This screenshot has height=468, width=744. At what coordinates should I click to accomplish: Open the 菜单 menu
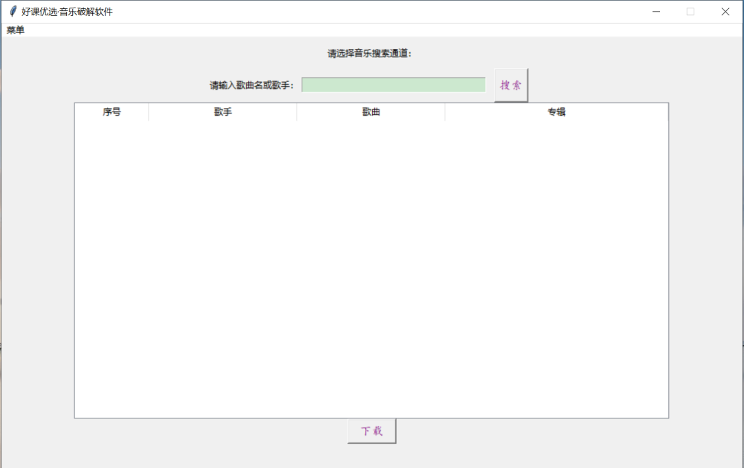click(x=14, y=30)
